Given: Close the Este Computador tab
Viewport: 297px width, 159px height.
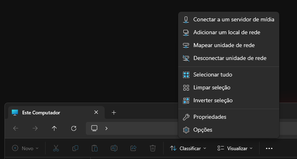Looking at the screenshot, I should [x=96, y=112].
